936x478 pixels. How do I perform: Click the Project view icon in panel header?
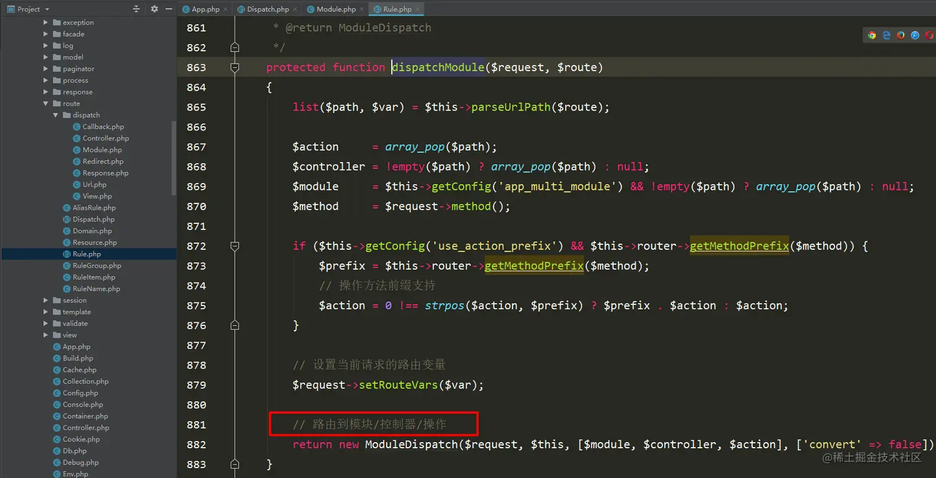pyautogui.click(x=11, y=9)
